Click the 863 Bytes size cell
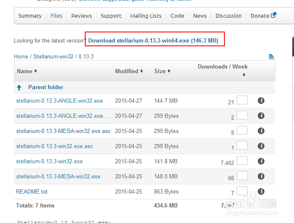 pos(166,192)
